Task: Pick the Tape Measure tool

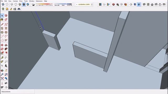Action: tap(2, 58)
